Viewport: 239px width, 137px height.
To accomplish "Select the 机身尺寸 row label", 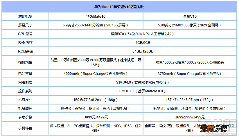I will (x=25, y=100).
